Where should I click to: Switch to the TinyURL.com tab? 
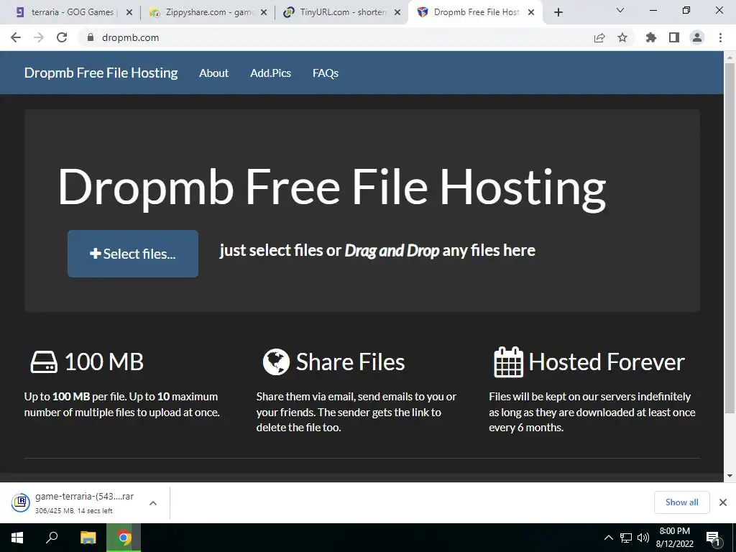coord(341,12)
